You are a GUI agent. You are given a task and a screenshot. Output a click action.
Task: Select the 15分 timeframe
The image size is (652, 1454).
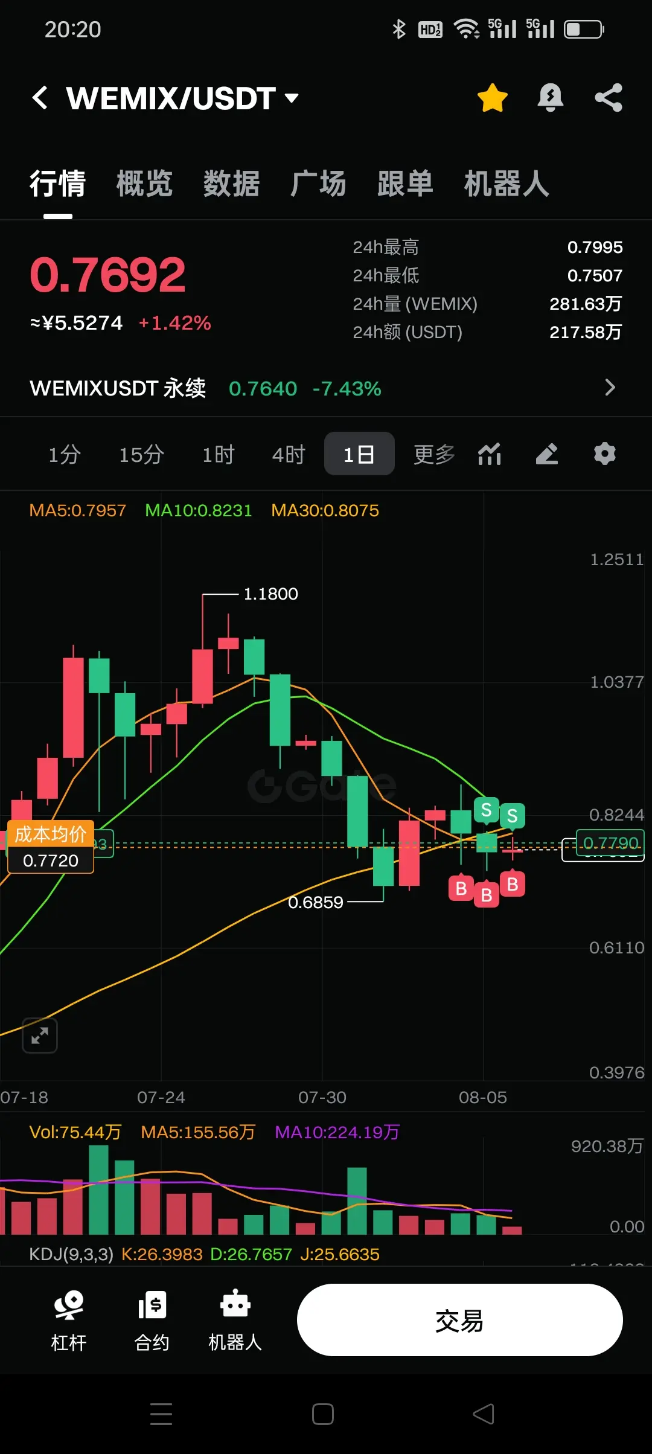(141, 454)
